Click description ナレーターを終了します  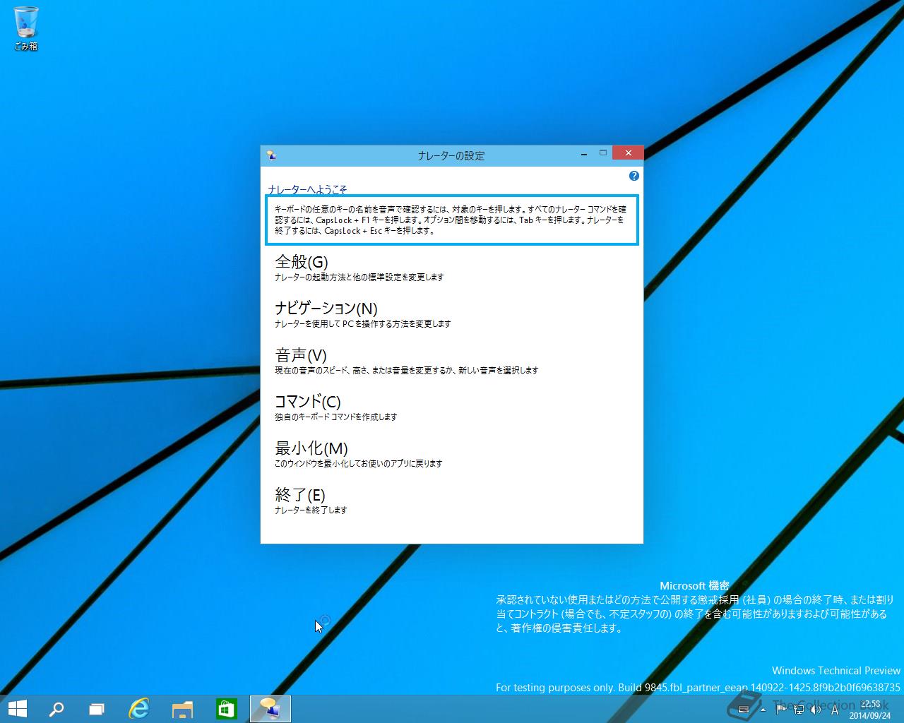311,510
